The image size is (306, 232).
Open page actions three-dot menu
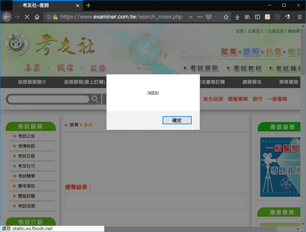[x=200, y=17]
